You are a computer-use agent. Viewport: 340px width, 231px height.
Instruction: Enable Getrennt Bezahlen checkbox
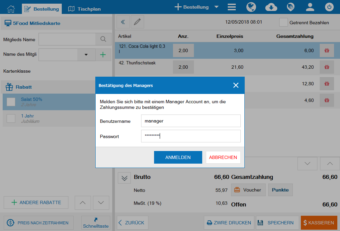coord(283,22)
